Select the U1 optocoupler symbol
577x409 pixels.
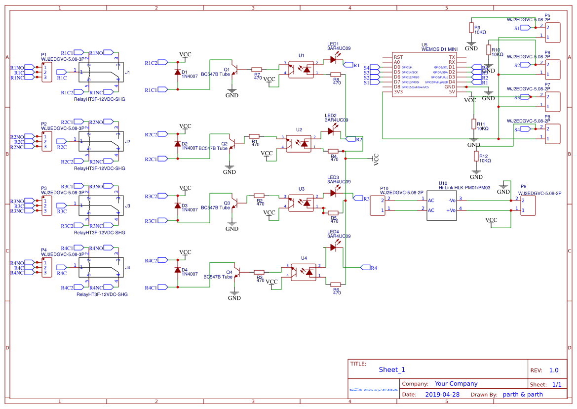click(x=302, y=69)
